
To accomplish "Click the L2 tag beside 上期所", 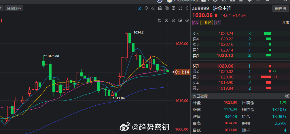I will point(218,23).
